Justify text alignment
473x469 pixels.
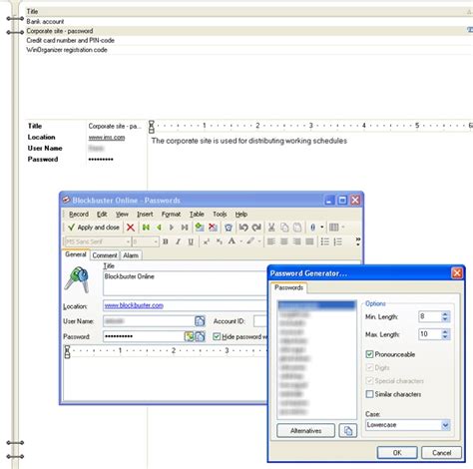[309, 241]
